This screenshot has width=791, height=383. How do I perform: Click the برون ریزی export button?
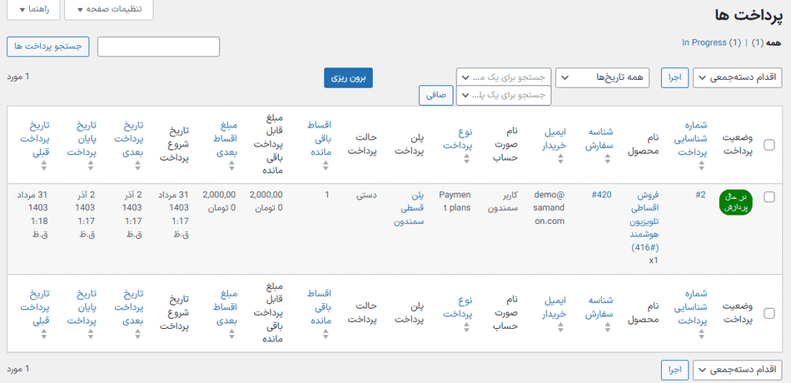pyautogui.click(x=348, y=78)
